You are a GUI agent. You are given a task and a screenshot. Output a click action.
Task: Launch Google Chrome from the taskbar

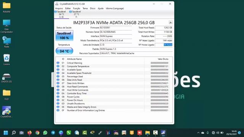37,133
